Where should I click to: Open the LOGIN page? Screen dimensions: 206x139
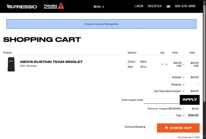[139, 6]
